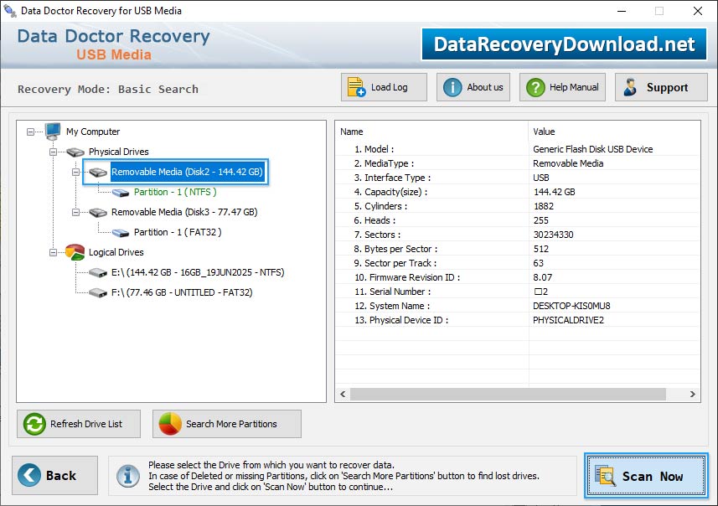Collapse the Logical Drives node
The width and height of the screenshot is (718, 506).
click(53, 252)
